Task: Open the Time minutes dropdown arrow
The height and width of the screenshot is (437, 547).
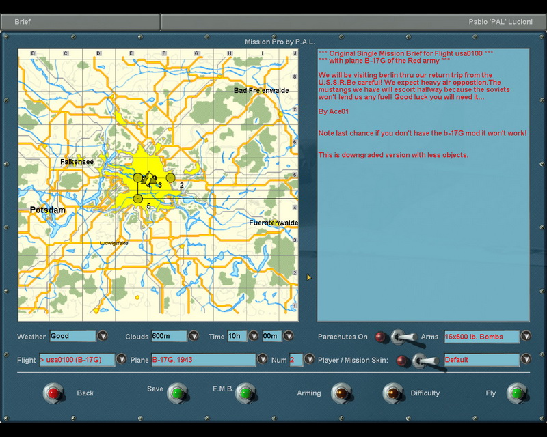Action: (288, 336)
